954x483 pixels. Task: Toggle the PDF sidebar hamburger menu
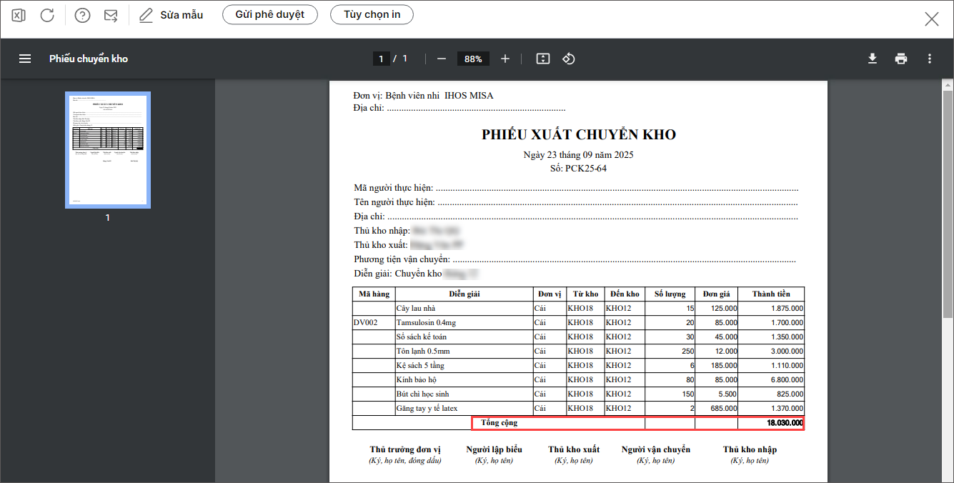pos(25,59)
